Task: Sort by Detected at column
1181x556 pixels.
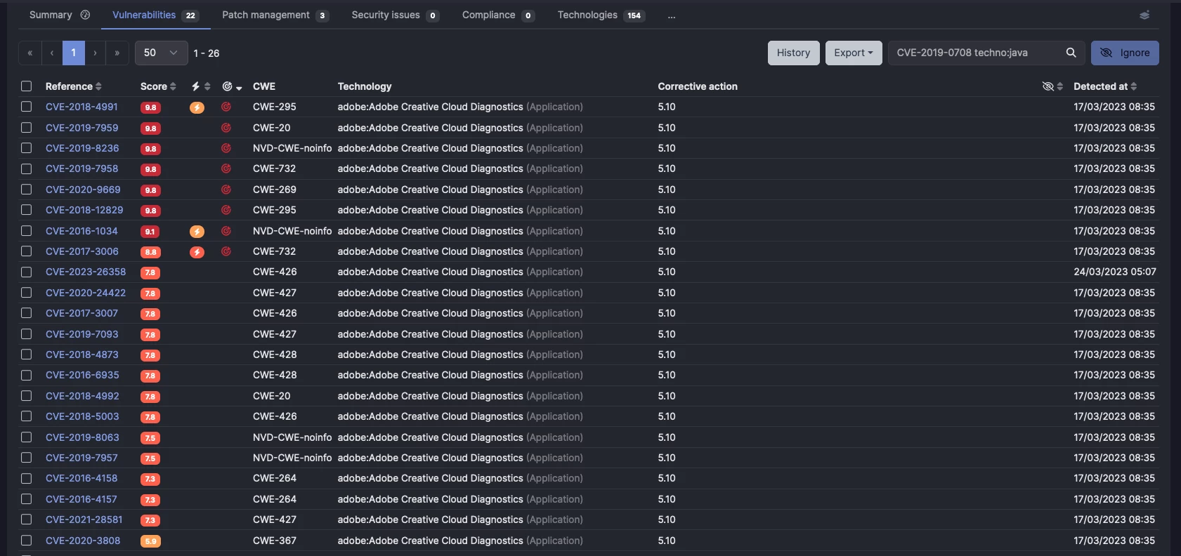Action: pyautogui.click(x=1105, y=86)
